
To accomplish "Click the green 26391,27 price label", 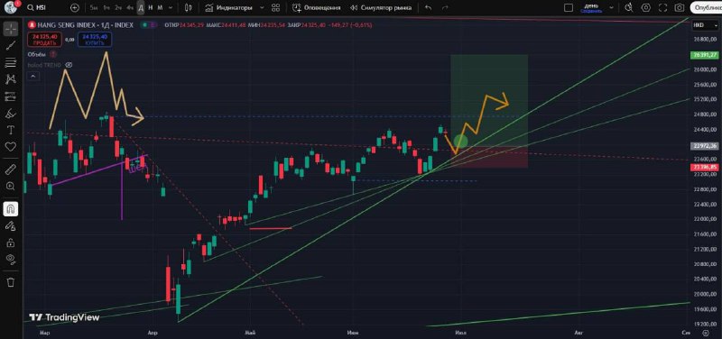I will click(705, 55).
